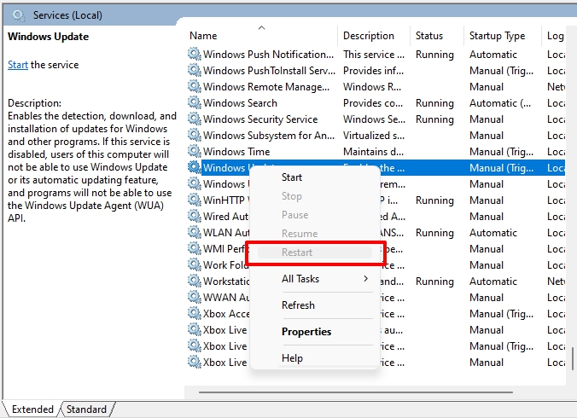
Task: Click the WinHTTP service gear icon
Action: click(x=195, y=200)
